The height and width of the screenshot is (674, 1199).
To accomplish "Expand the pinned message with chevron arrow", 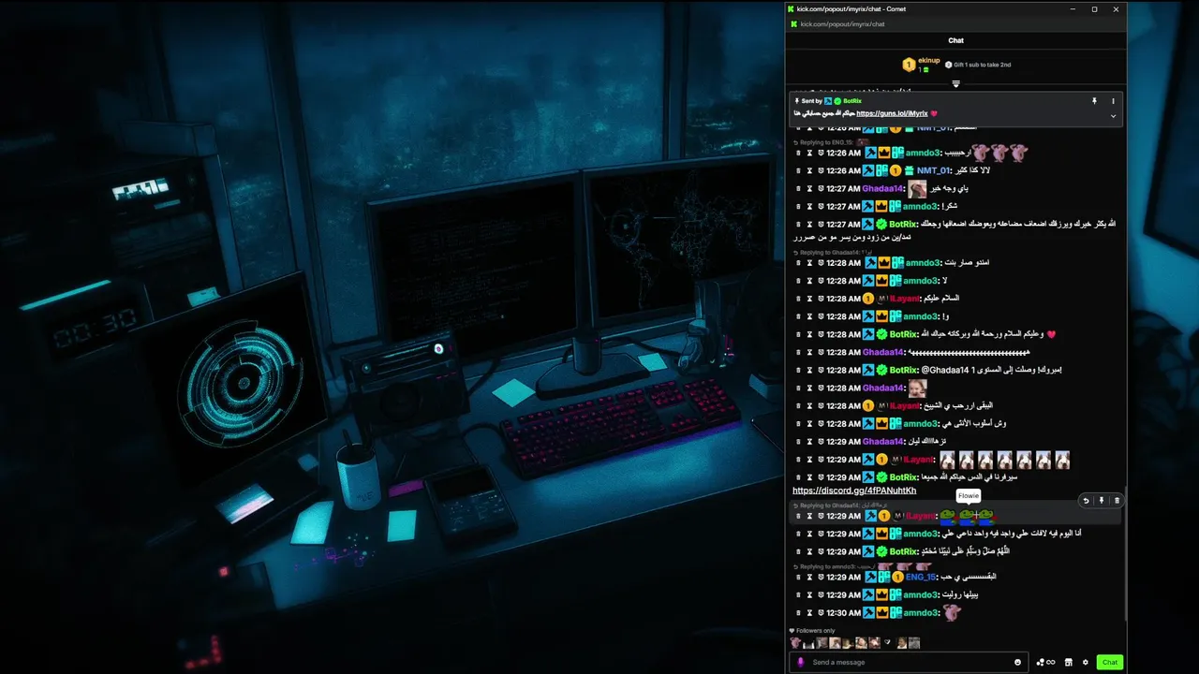I will click(1114, 116).
